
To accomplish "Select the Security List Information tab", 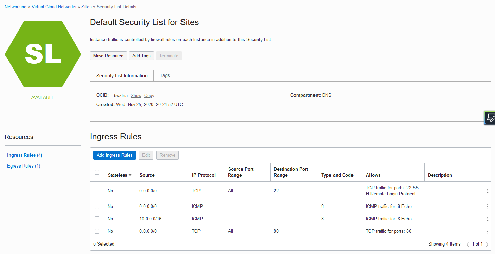I will pos(122,76).
